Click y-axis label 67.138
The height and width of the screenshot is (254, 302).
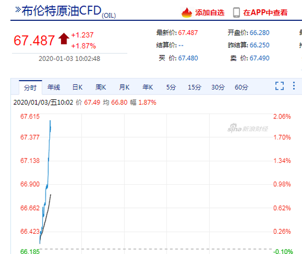coord(30,161)
